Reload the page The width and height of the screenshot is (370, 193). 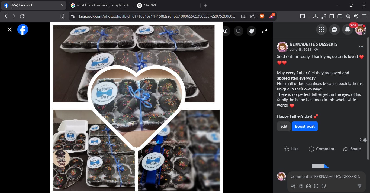(x=22, y=16)
